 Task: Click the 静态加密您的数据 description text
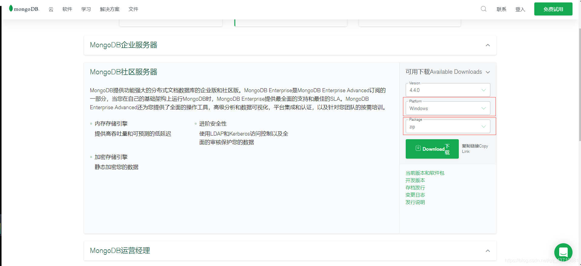click(x=116, y=167)
